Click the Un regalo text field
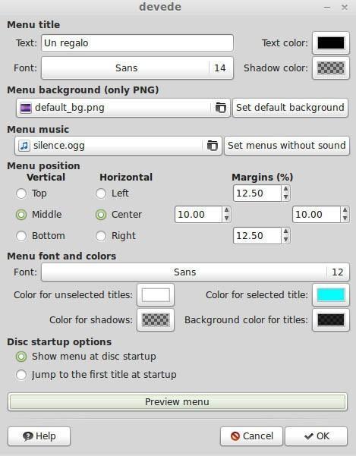Image resolution: width=356 pixels, height=456 pixels. click(137, 43)
